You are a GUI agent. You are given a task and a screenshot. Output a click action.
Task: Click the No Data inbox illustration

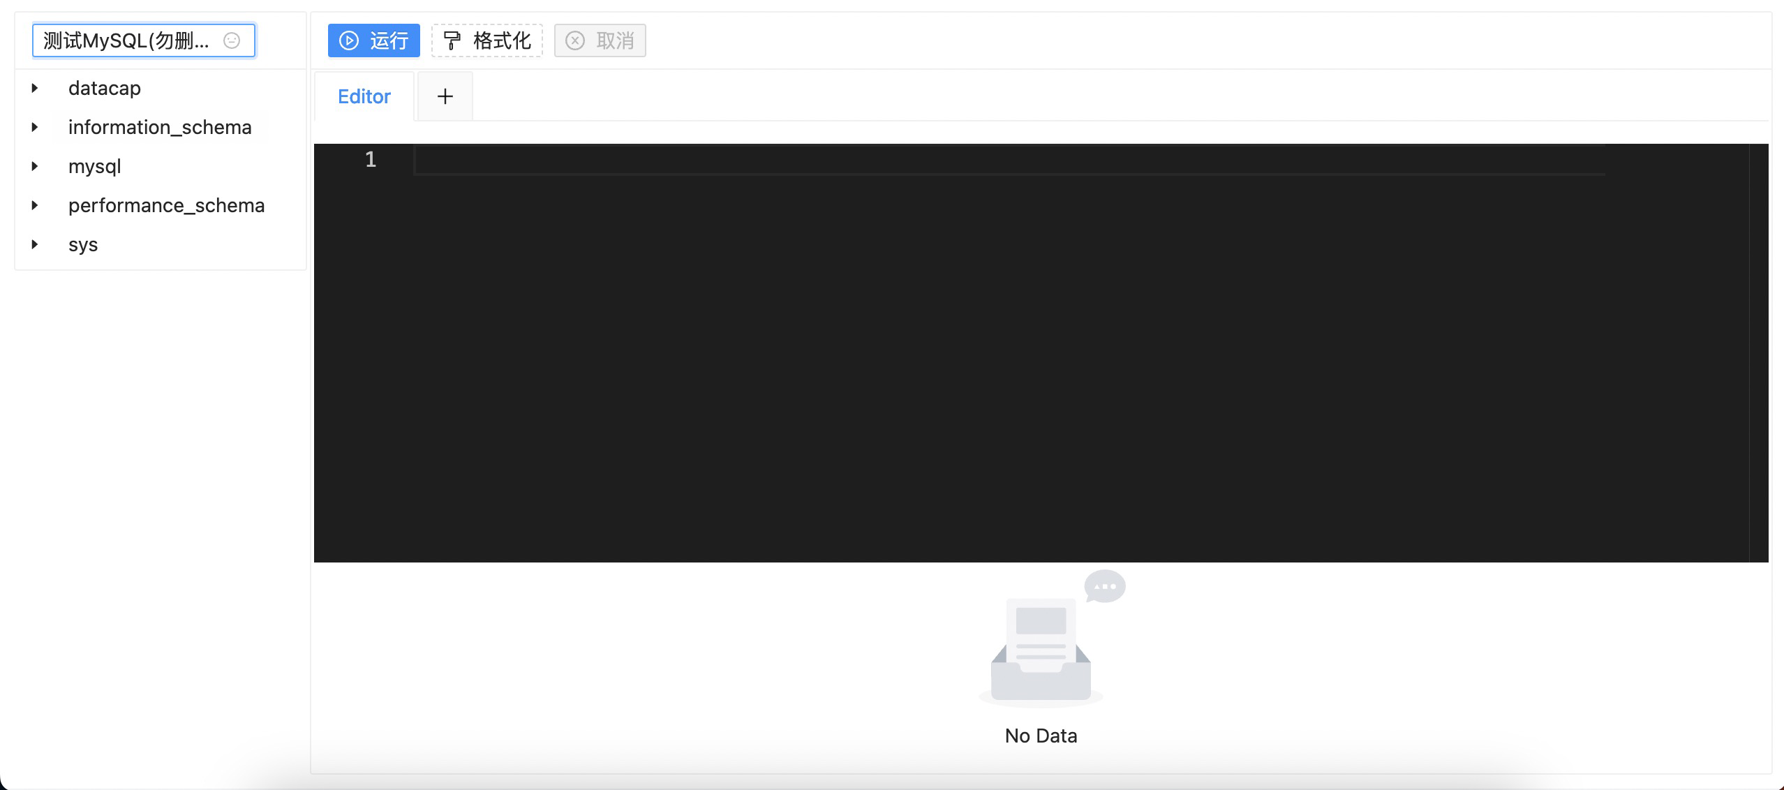click(1039, 653)
